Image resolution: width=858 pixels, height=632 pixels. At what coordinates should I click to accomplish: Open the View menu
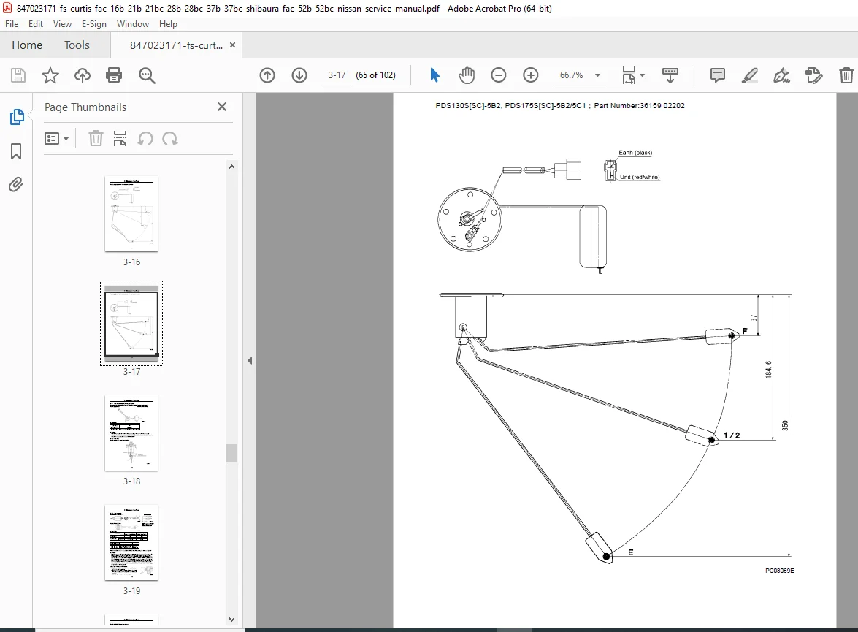click(x=62, y=24)
